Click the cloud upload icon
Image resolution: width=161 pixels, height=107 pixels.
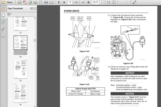pos(35,2)
